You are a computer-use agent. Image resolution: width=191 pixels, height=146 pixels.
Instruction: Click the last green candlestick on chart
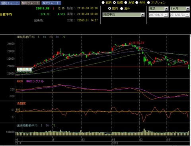click(189, 67)
